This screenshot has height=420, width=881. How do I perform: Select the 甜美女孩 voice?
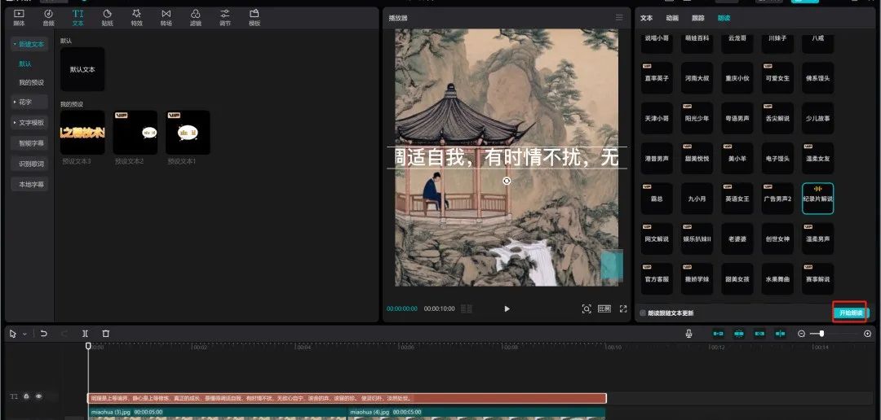pos(737,278)
